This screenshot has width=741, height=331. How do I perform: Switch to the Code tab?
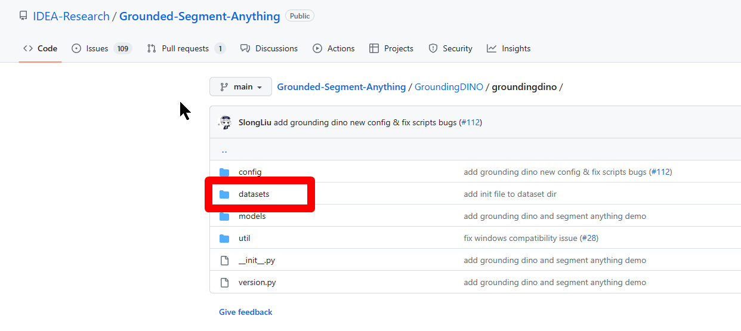coord(40,48)
